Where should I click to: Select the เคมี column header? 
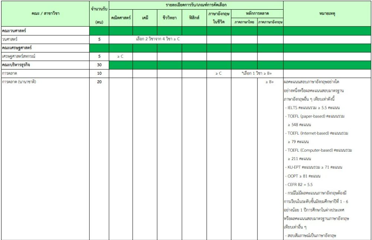click(145, 17)
